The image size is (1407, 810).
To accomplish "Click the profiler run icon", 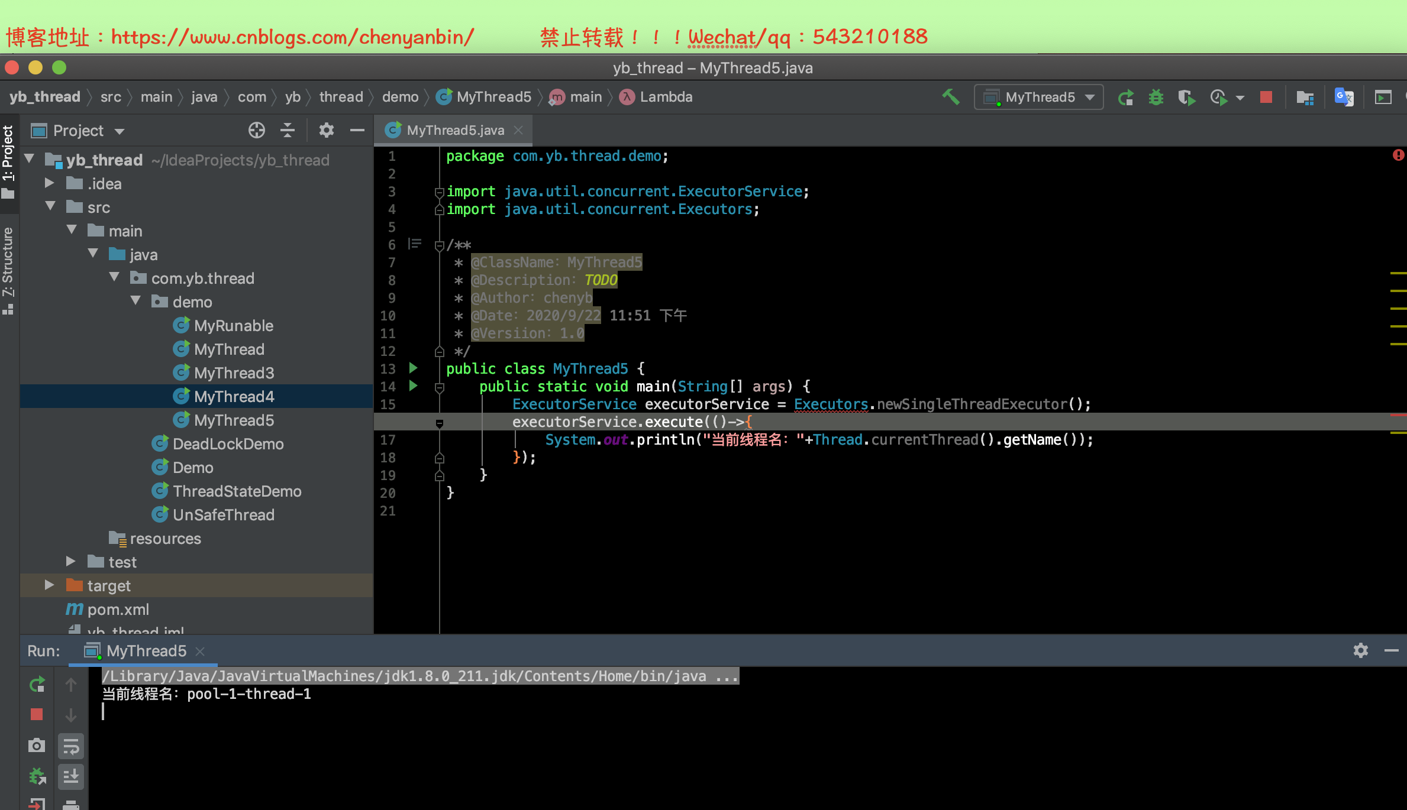I will tap(1218, 97).
